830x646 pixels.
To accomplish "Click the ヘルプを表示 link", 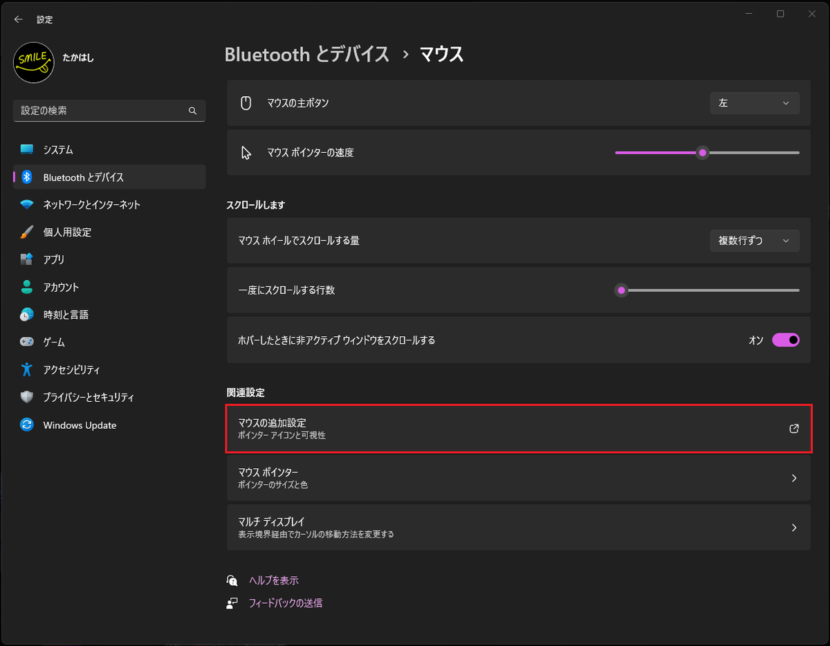I will pos(274,580).
